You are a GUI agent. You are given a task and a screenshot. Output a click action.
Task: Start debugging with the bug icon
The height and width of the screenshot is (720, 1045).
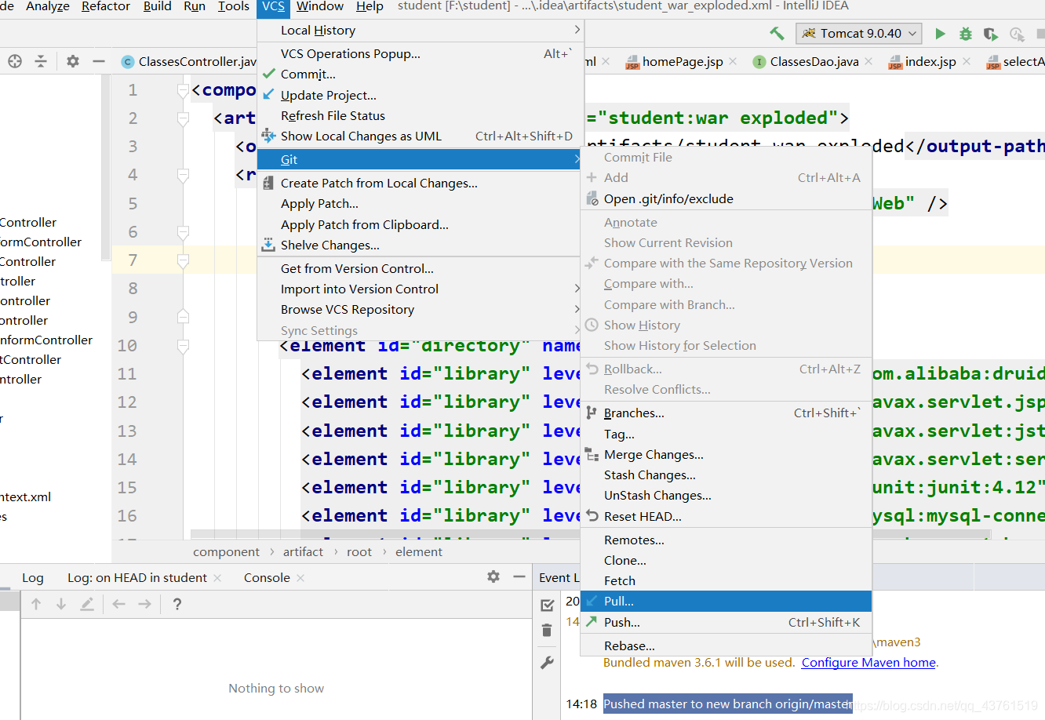pyautogui.click(x=966, y=34)
